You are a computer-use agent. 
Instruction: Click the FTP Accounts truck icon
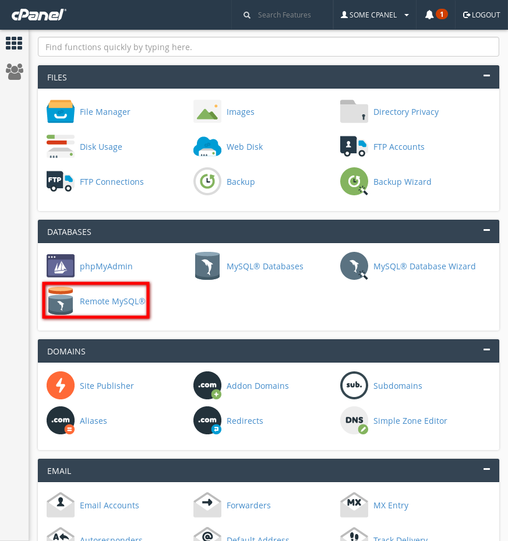(354, 146)
